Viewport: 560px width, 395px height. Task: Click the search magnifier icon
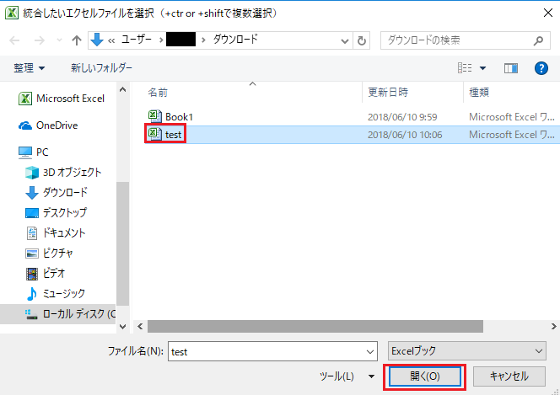point(538,40)
